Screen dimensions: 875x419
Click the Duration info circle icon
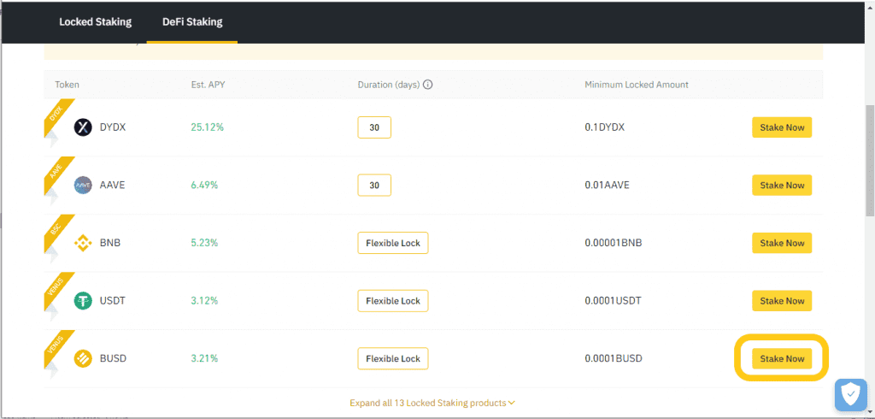(x=428, y=85)
